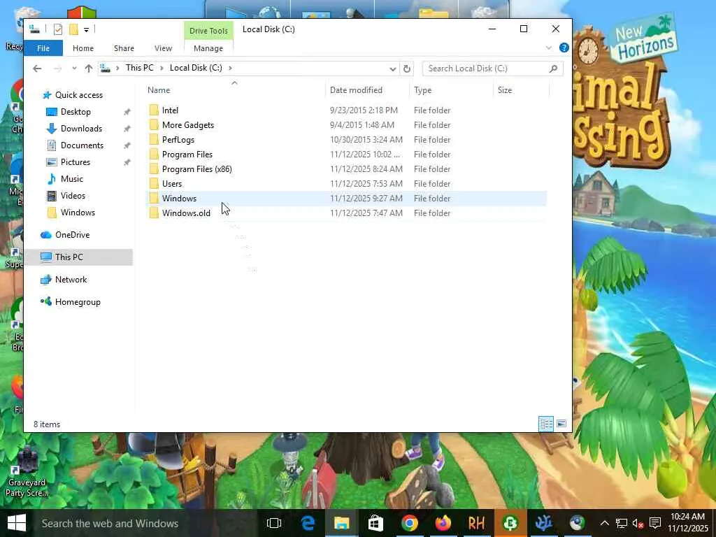Click the Properties quick access toolbar icon
This screenshot has height=537, width=716.
pyautogui.click(x=58, y=29)
